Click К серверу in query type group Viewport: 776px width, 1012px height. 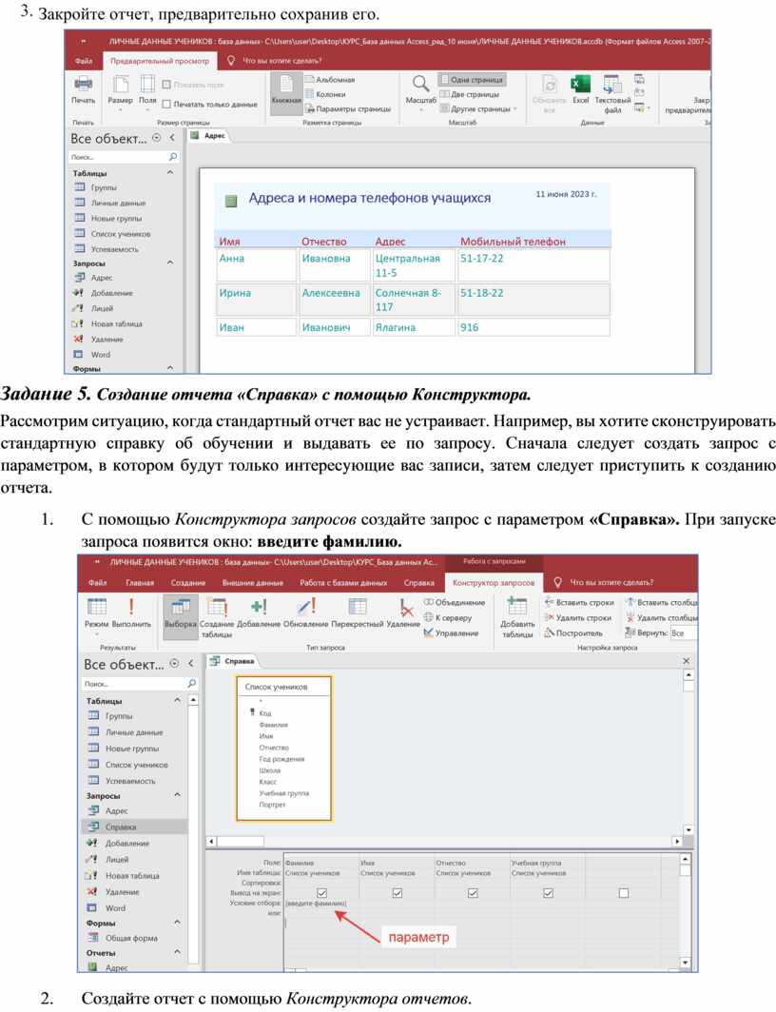point(448,617)
